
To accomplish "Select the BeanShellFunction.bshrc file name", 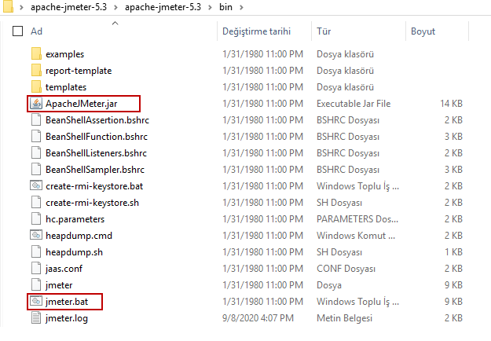I will point(97,137).
